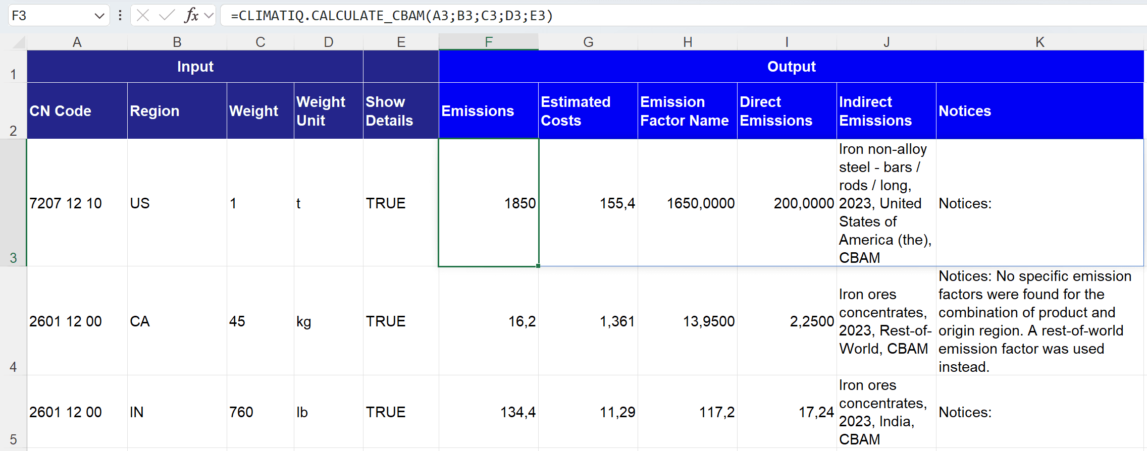This screenshot has height=451, width=1147.
Task: Select column J header
Action: point(886,42)
